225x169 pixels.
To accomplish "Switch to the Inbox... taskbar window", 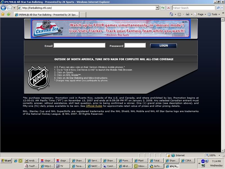I will coord(140,166).
